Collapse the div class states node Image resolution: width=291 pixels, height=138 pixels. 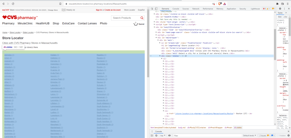(x=160, y=56)
